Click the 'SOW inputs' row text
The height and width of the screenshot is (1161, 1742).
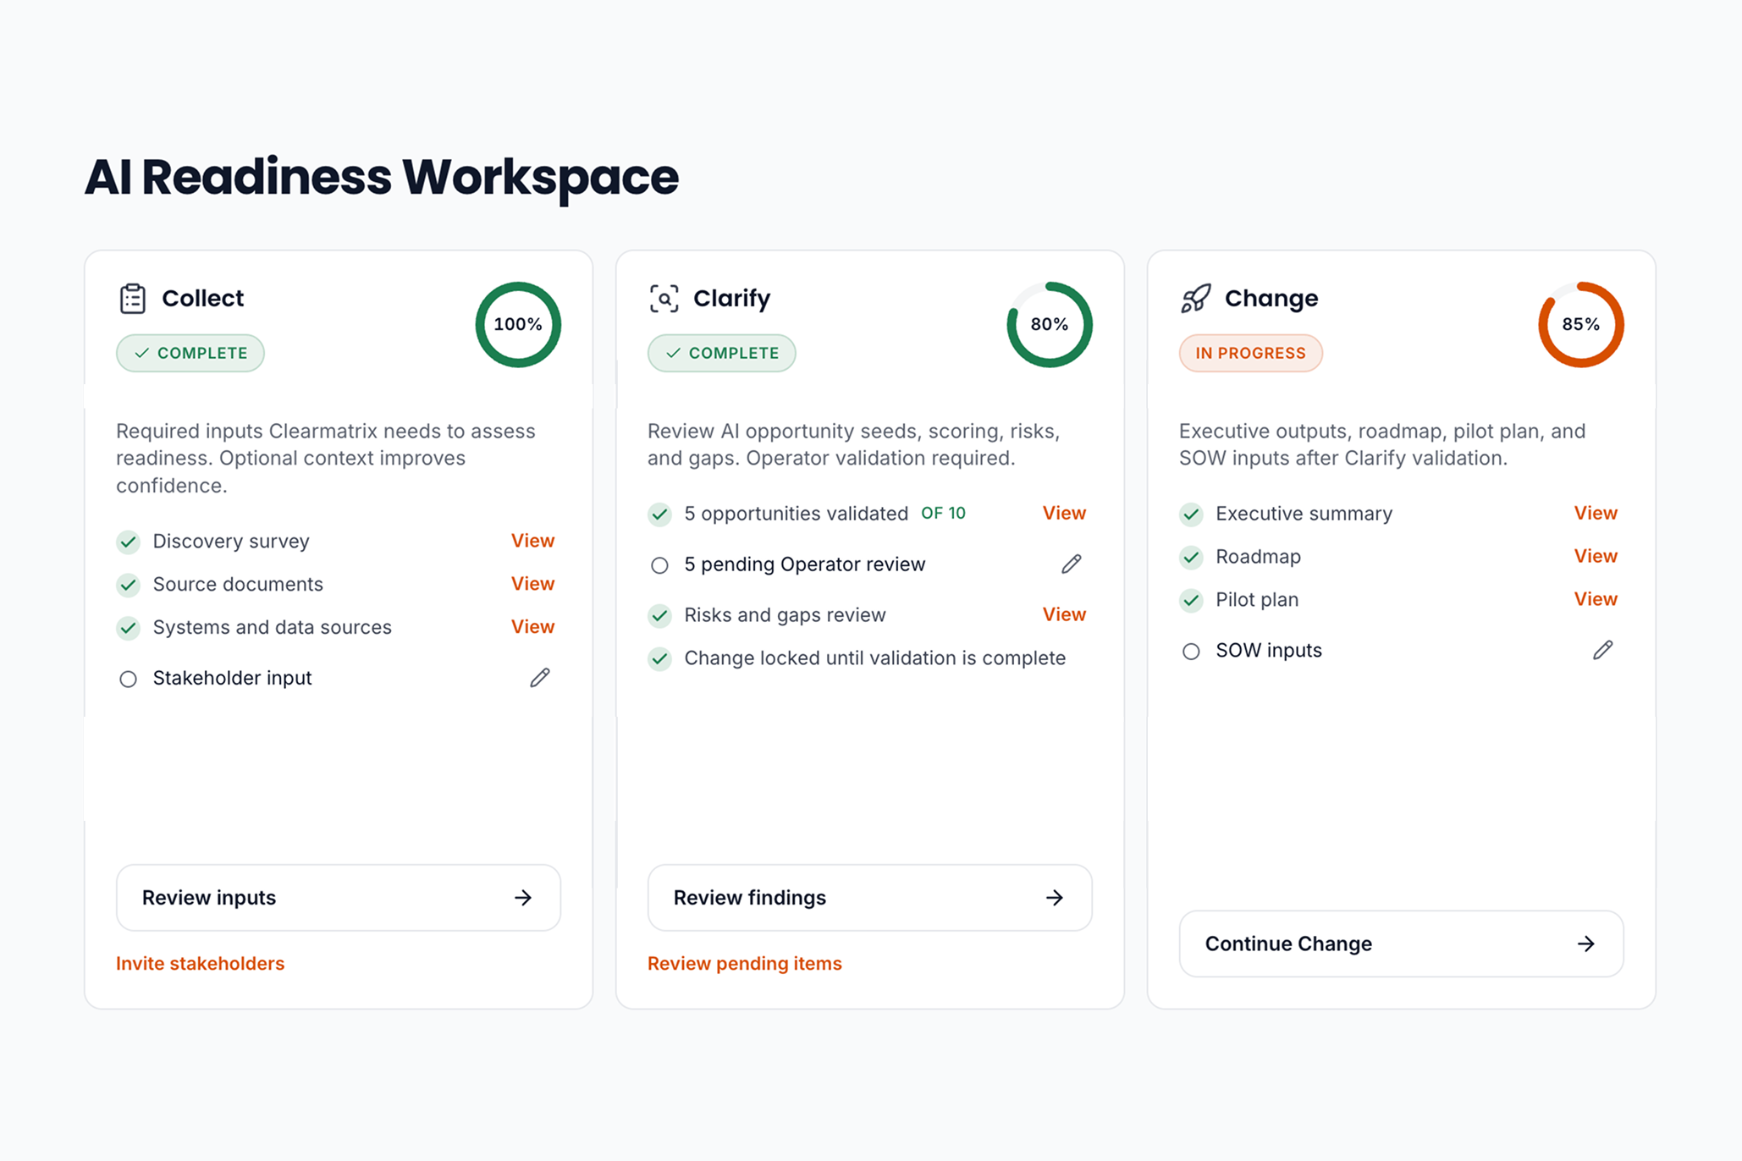[1269, 650]
